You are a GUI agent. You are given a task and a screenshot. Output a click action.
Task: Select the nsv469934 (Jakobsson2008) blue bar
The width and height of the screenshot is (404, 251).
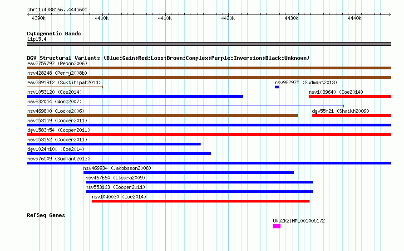(x=188, y=173)
